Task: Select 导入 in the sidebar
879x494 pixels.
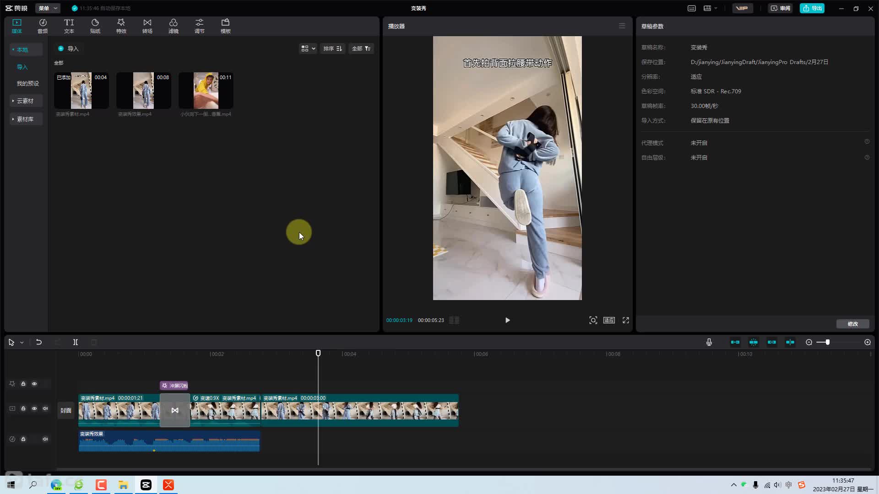Action: coord(22,67)
